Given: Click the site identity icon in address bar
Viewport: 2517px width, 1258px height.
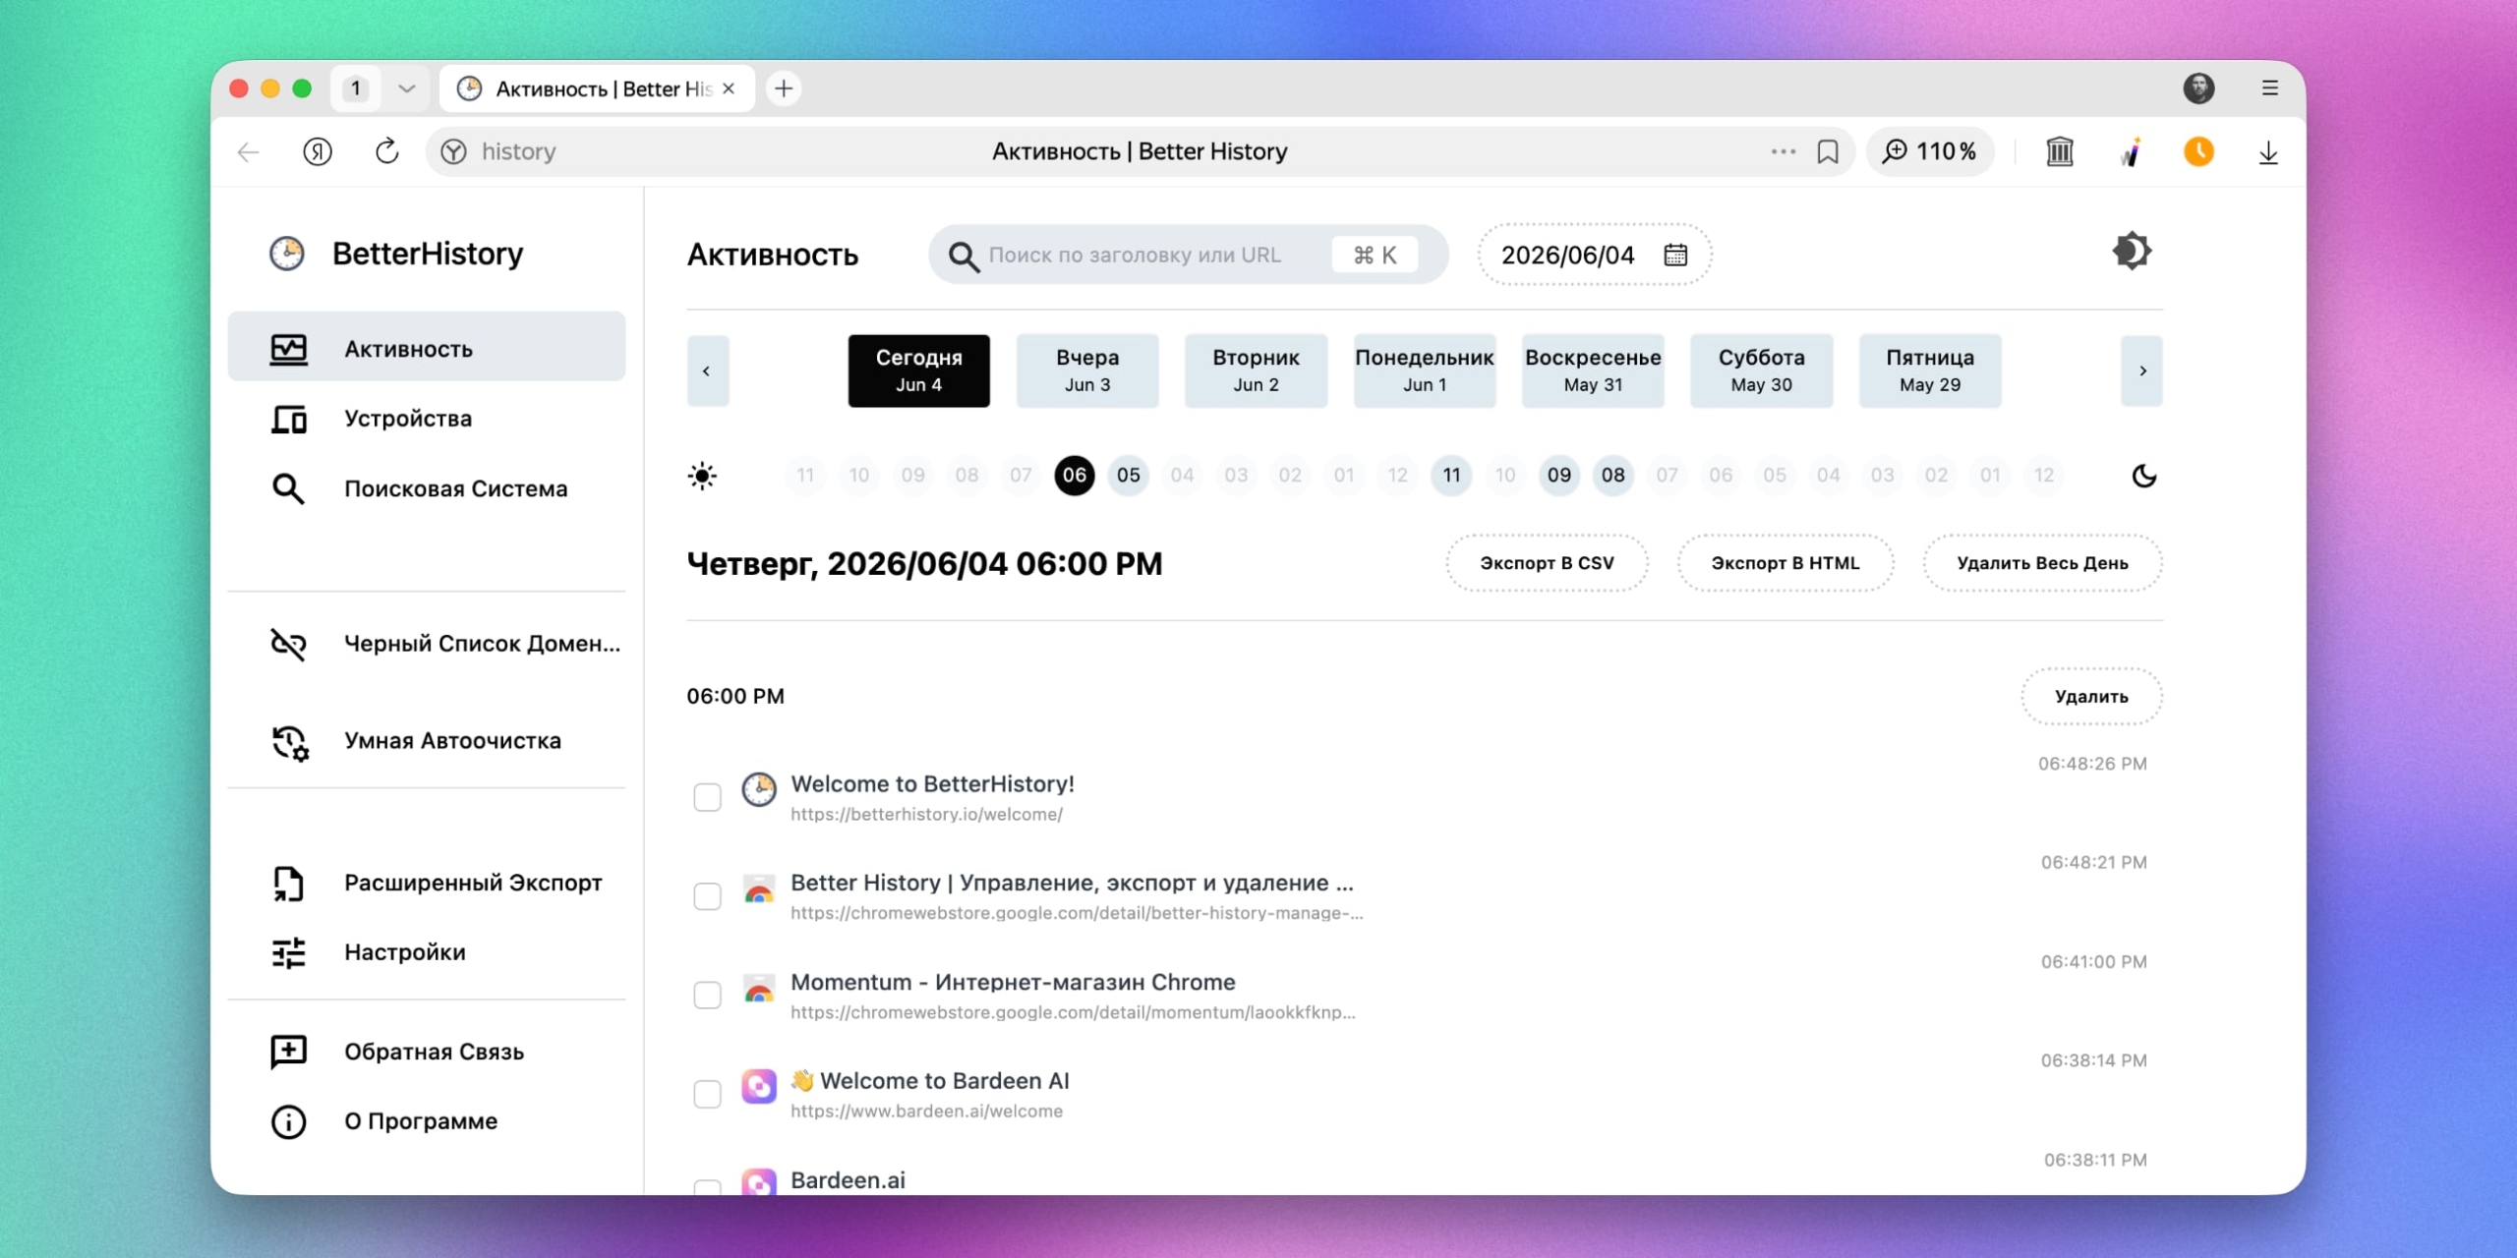Looking at the screenshot, I should (453, 151).
